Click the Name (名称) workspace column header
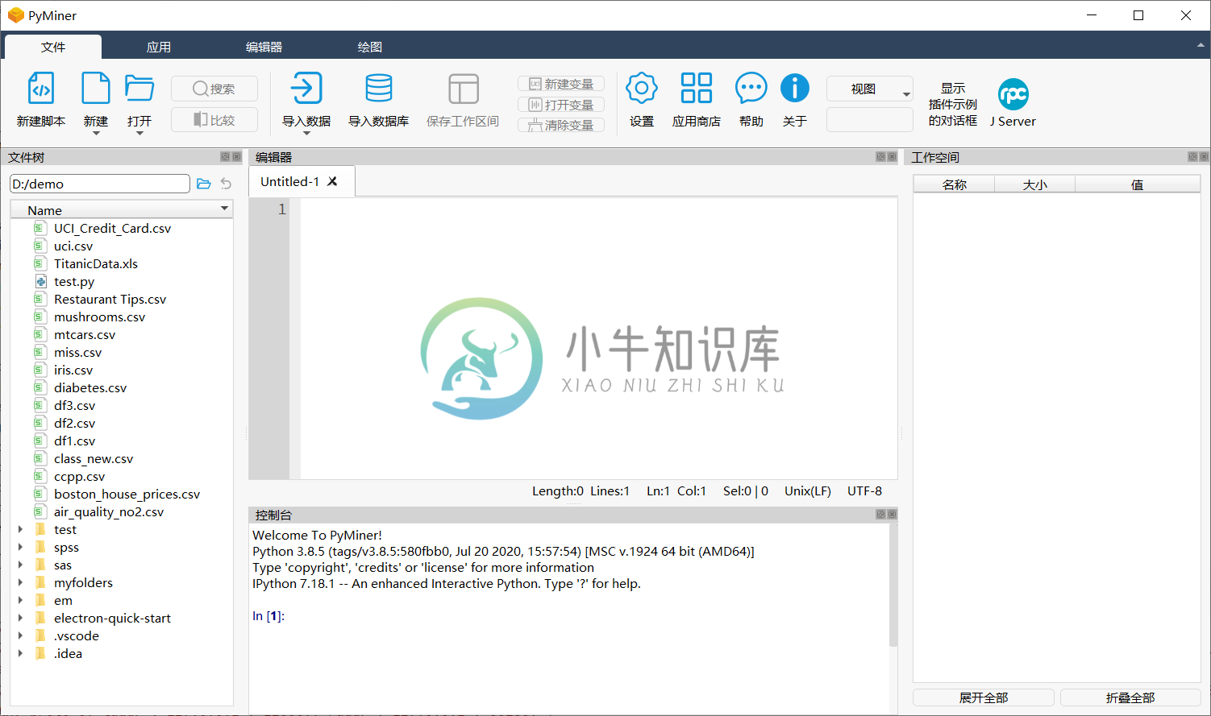 click(955, 184)
